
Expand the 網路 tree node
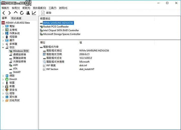[x=3, y=76]
